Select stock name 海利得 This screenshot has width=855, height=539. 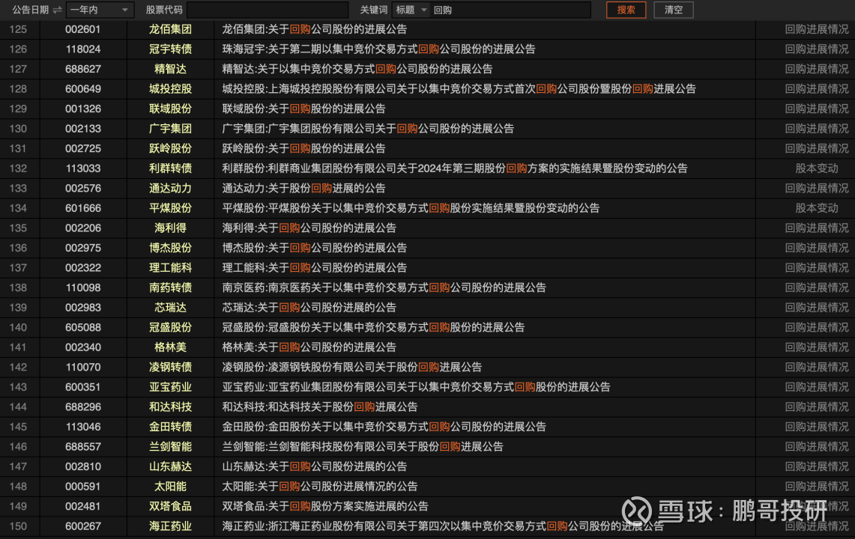tap(170, 228)
